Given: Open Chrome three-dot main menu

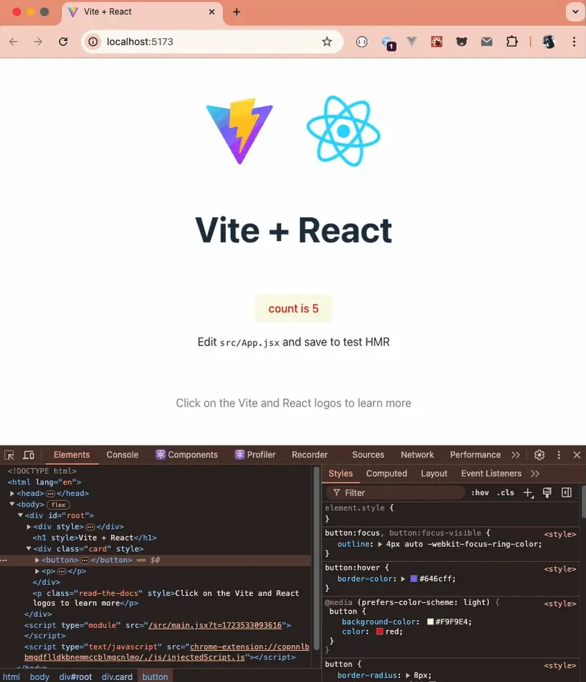Looking at the screenshot, I should point(574,42).
